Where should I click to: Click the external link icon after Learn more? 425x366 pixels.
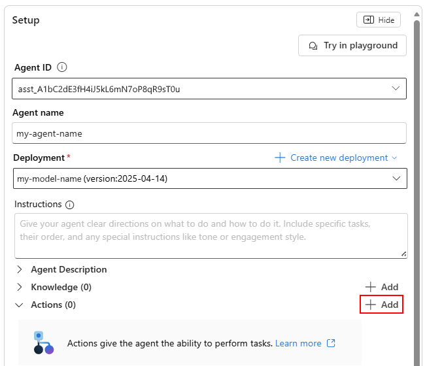331,343
